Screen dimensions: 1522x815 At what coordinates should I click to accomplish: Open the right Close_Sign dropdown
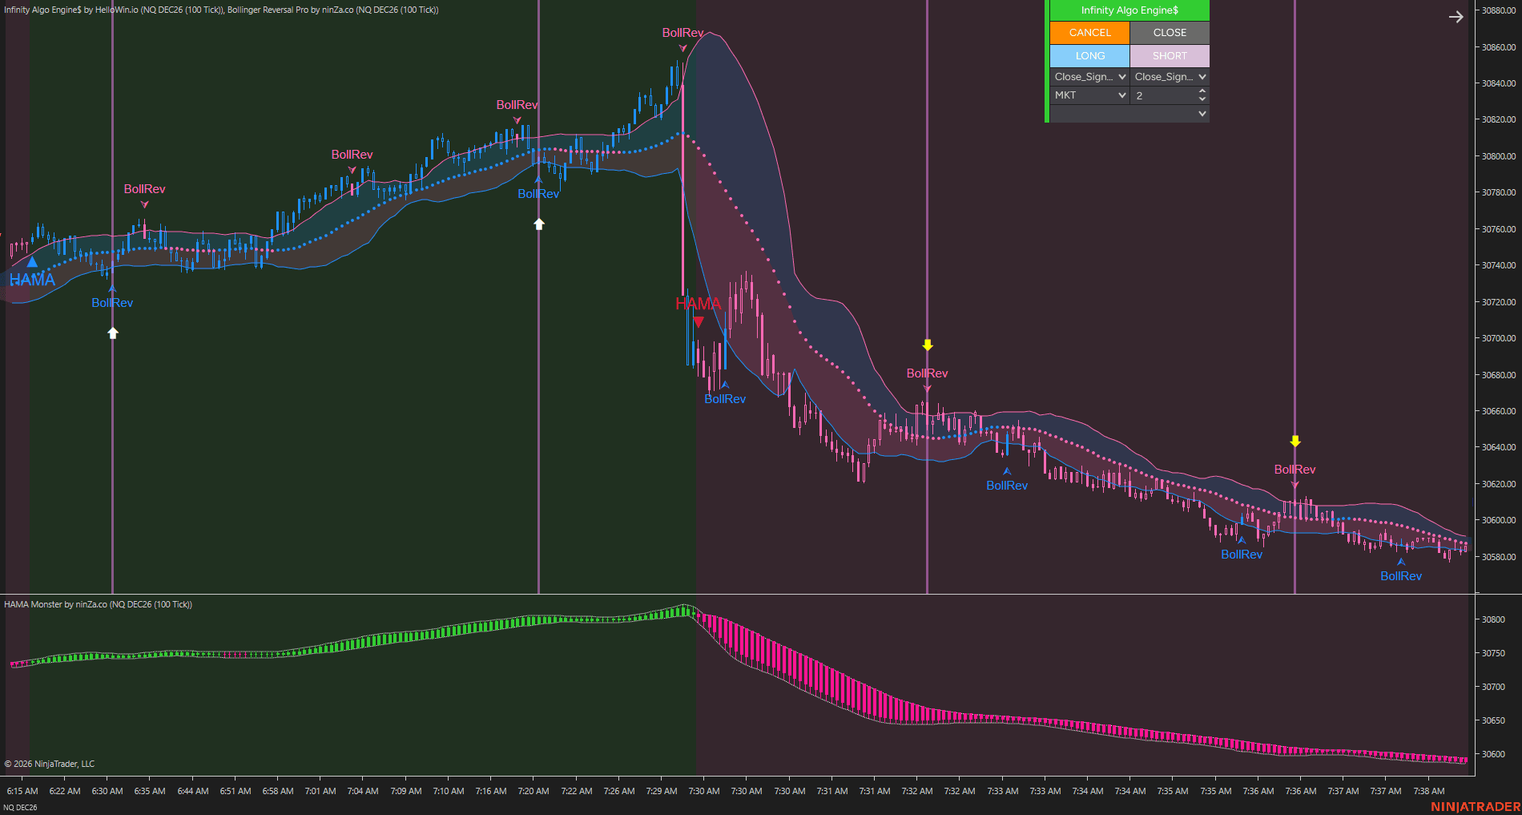[x=1170, y=77]
